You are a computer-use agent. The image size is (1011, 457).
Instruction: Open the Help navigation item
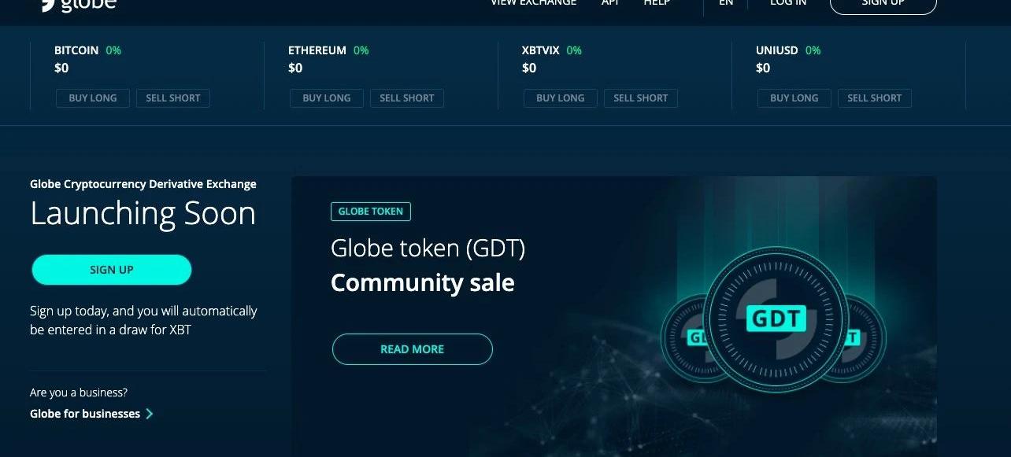click(657, 2)
